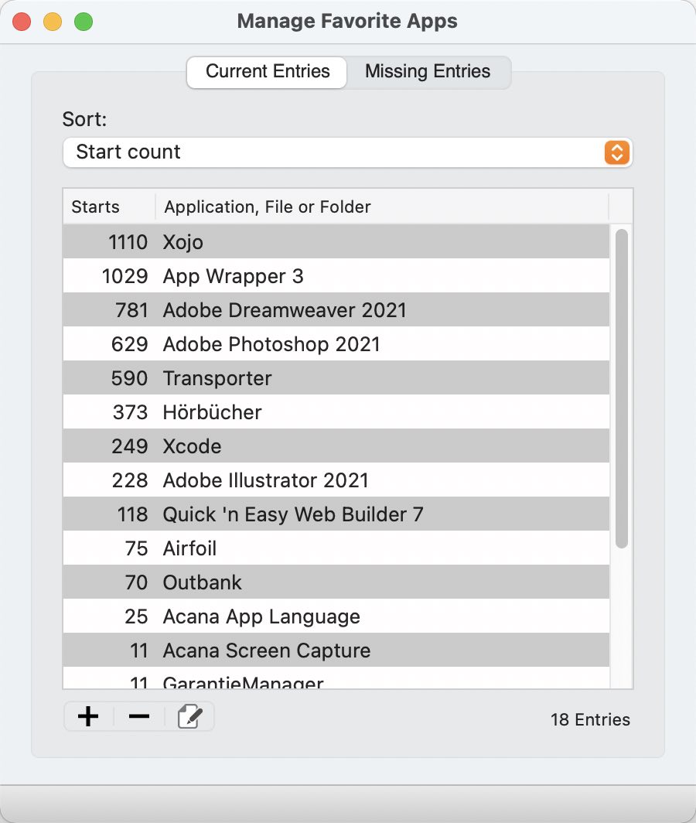Click the 25 start count cell

pos(136,617)
